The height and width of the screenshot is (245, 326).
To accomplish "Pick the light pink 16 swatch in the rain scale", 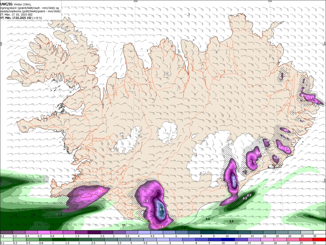I will (267, 240).
